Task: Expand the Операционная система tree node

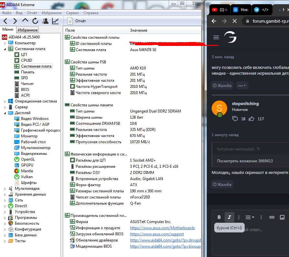Action: 5,101
